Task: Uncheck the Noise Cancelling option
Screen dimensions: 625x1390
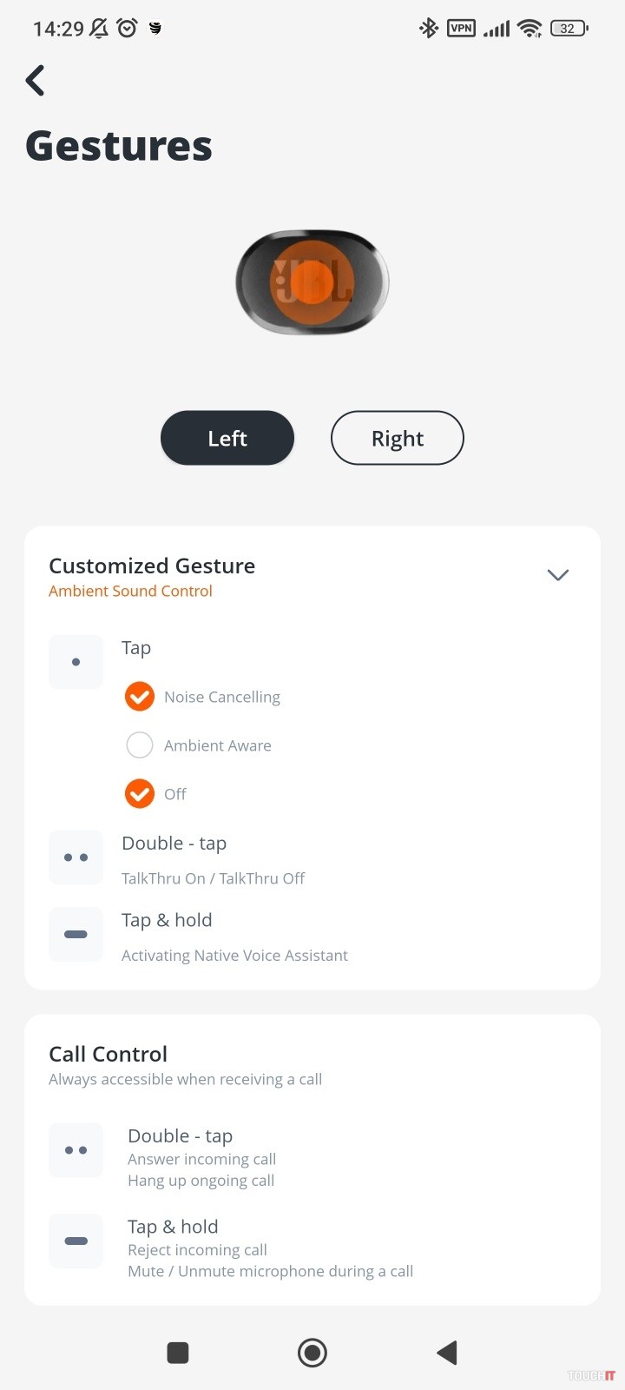Action: click(x=140, y=697)
